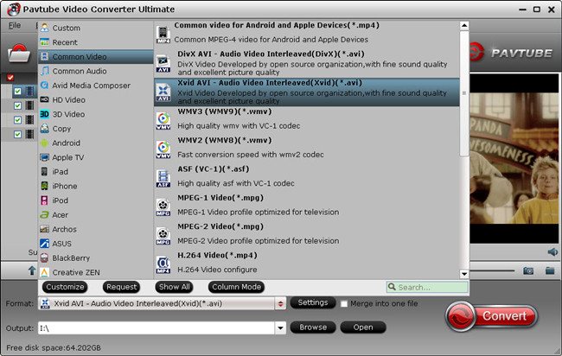Click the 3D Video icon

tap(44, 114)
